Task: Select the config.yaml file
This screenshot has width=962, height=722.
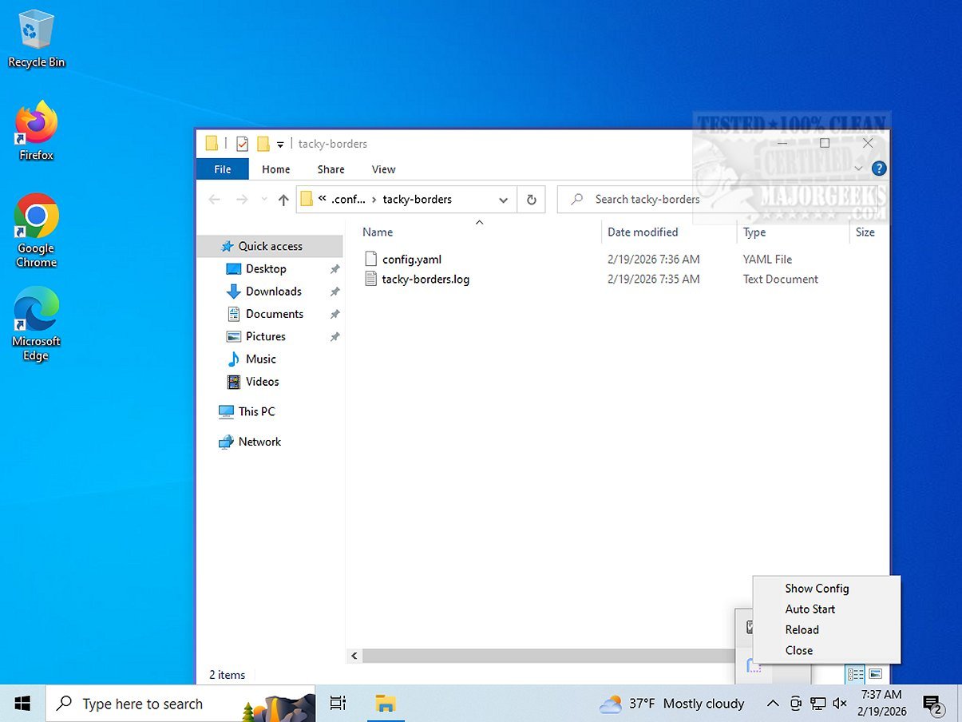Action: pyautogui.click(x=411, y=260)
